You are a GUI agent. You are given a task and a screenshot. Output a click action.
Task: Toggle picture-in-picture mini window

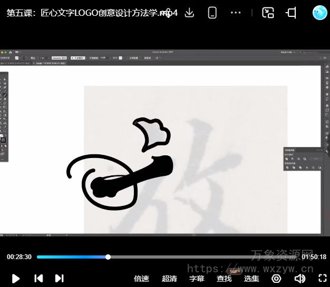(268, 13)
